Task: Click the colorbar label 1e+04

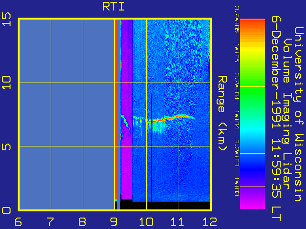Action: (x=237, y=120)
